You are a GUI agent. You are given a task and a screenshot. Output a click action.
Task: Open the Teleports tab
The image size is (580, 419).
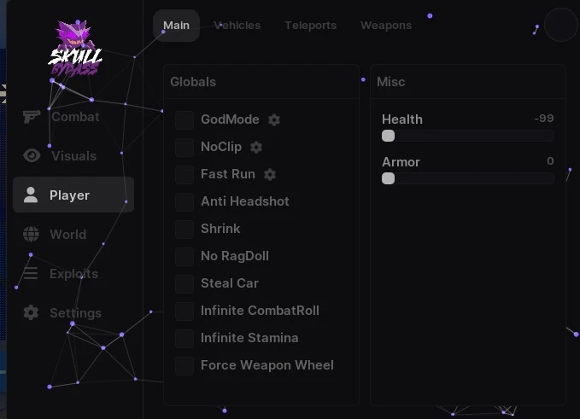[x=310, y=26]
